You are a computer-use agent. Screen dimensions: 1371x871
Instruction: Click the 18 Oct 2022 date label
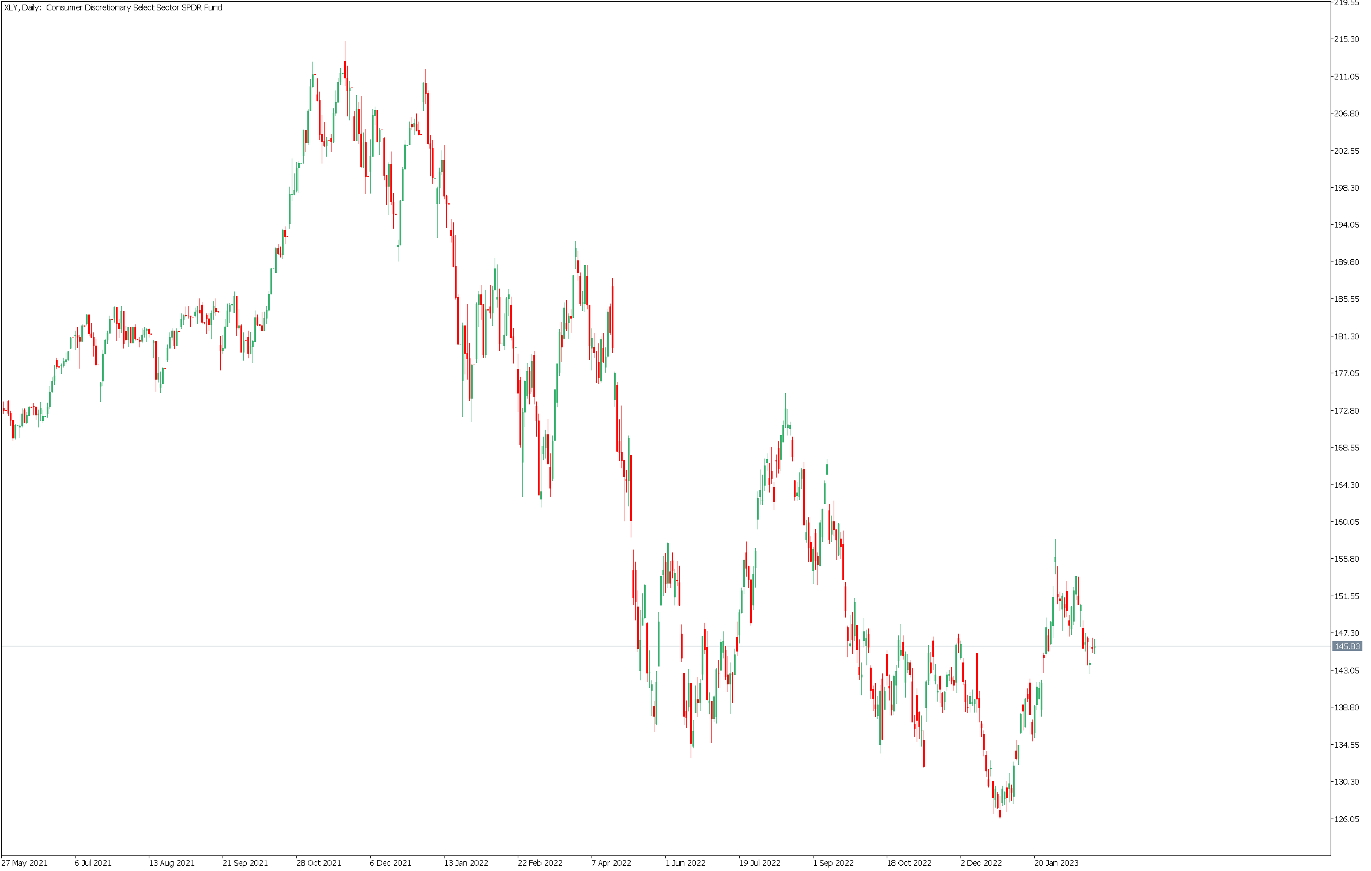pyautogui.click(x=909, y=863)
